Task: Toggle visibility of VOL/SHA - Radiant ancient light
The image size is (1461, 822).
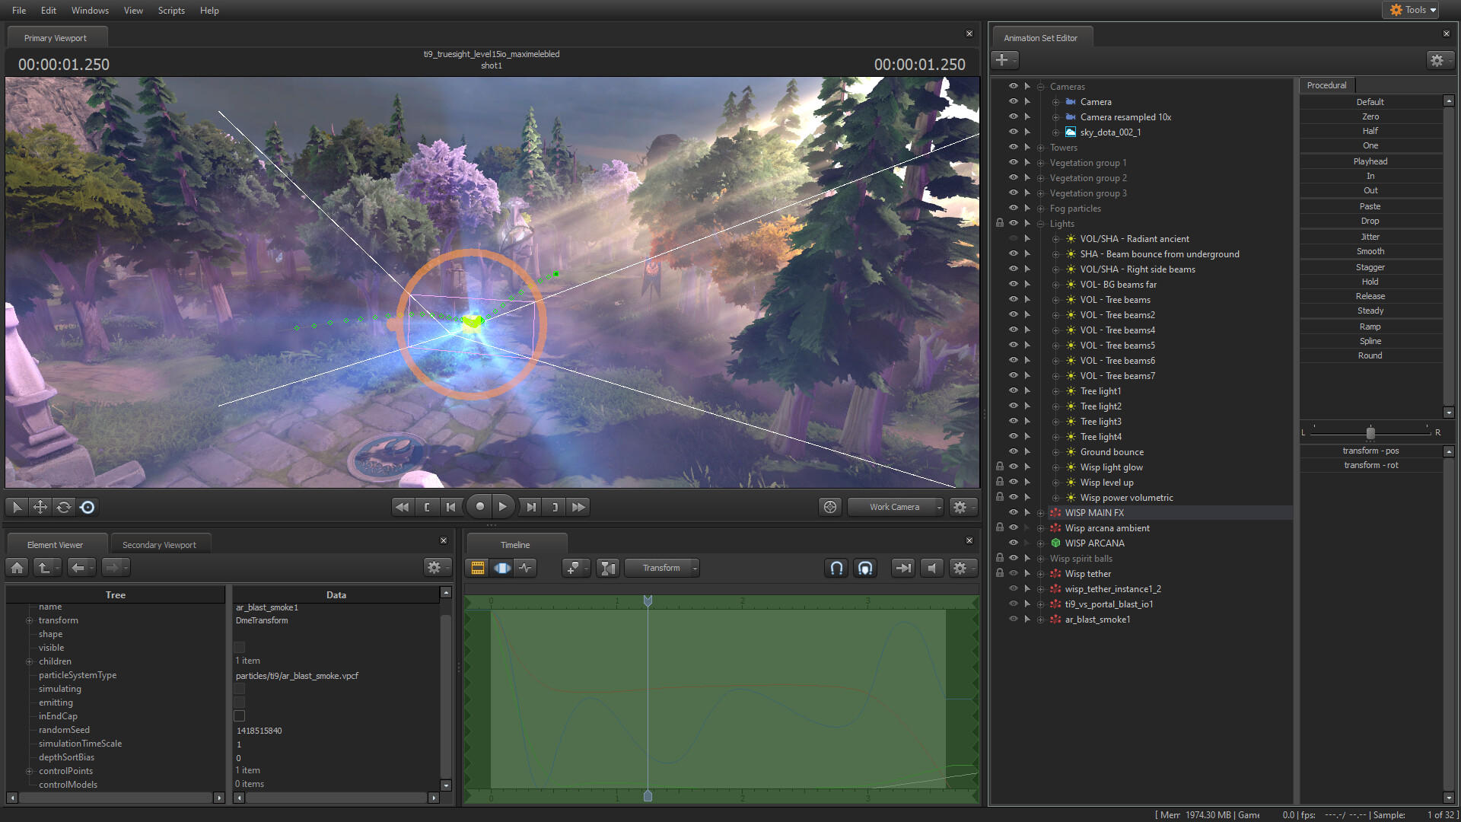Action: (1013, 238)
